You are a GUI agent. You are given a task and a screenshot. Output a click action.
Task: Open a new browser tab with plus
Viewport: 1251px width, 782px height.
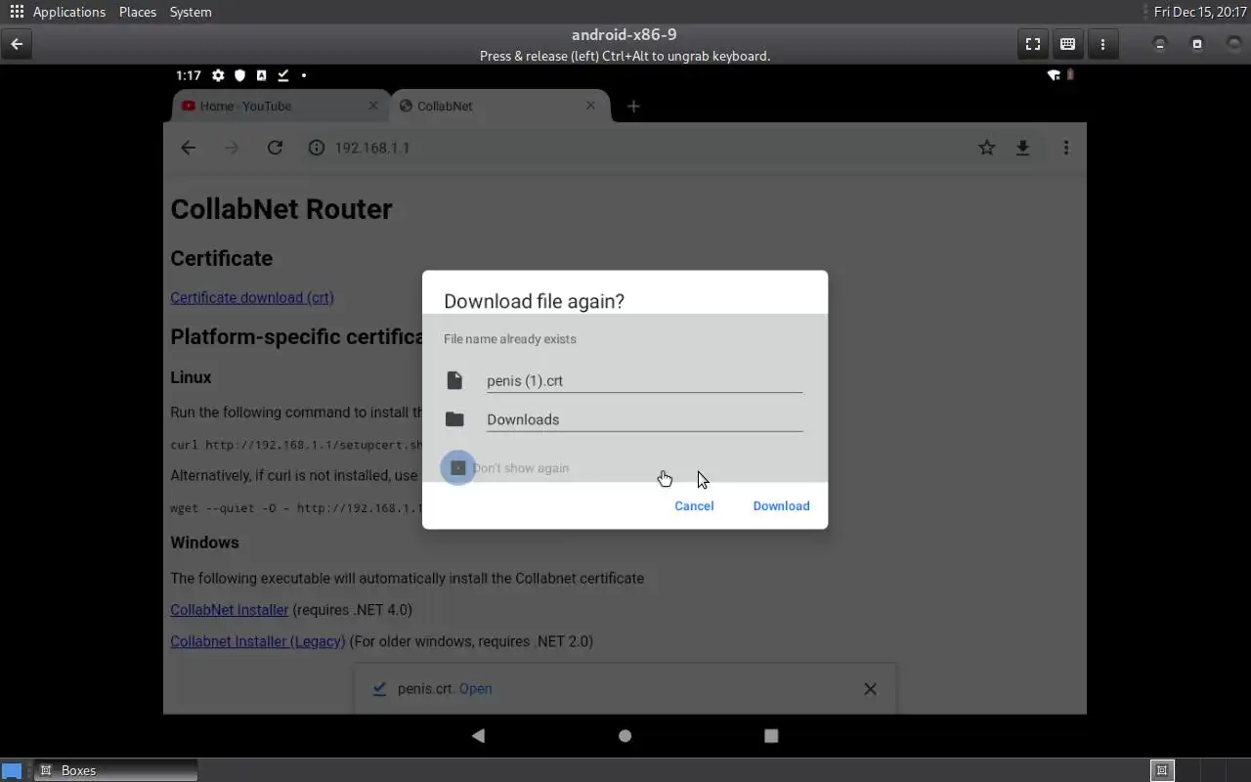[x=633, y=106]
